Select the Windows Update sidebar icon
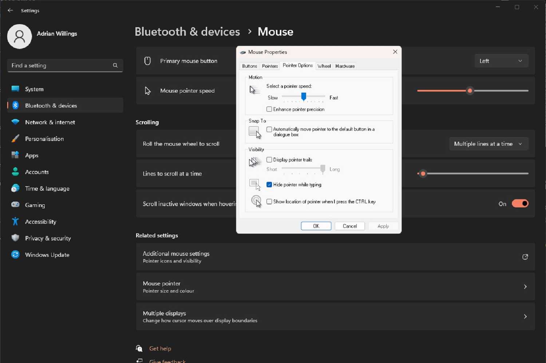 tap(15, 254)
